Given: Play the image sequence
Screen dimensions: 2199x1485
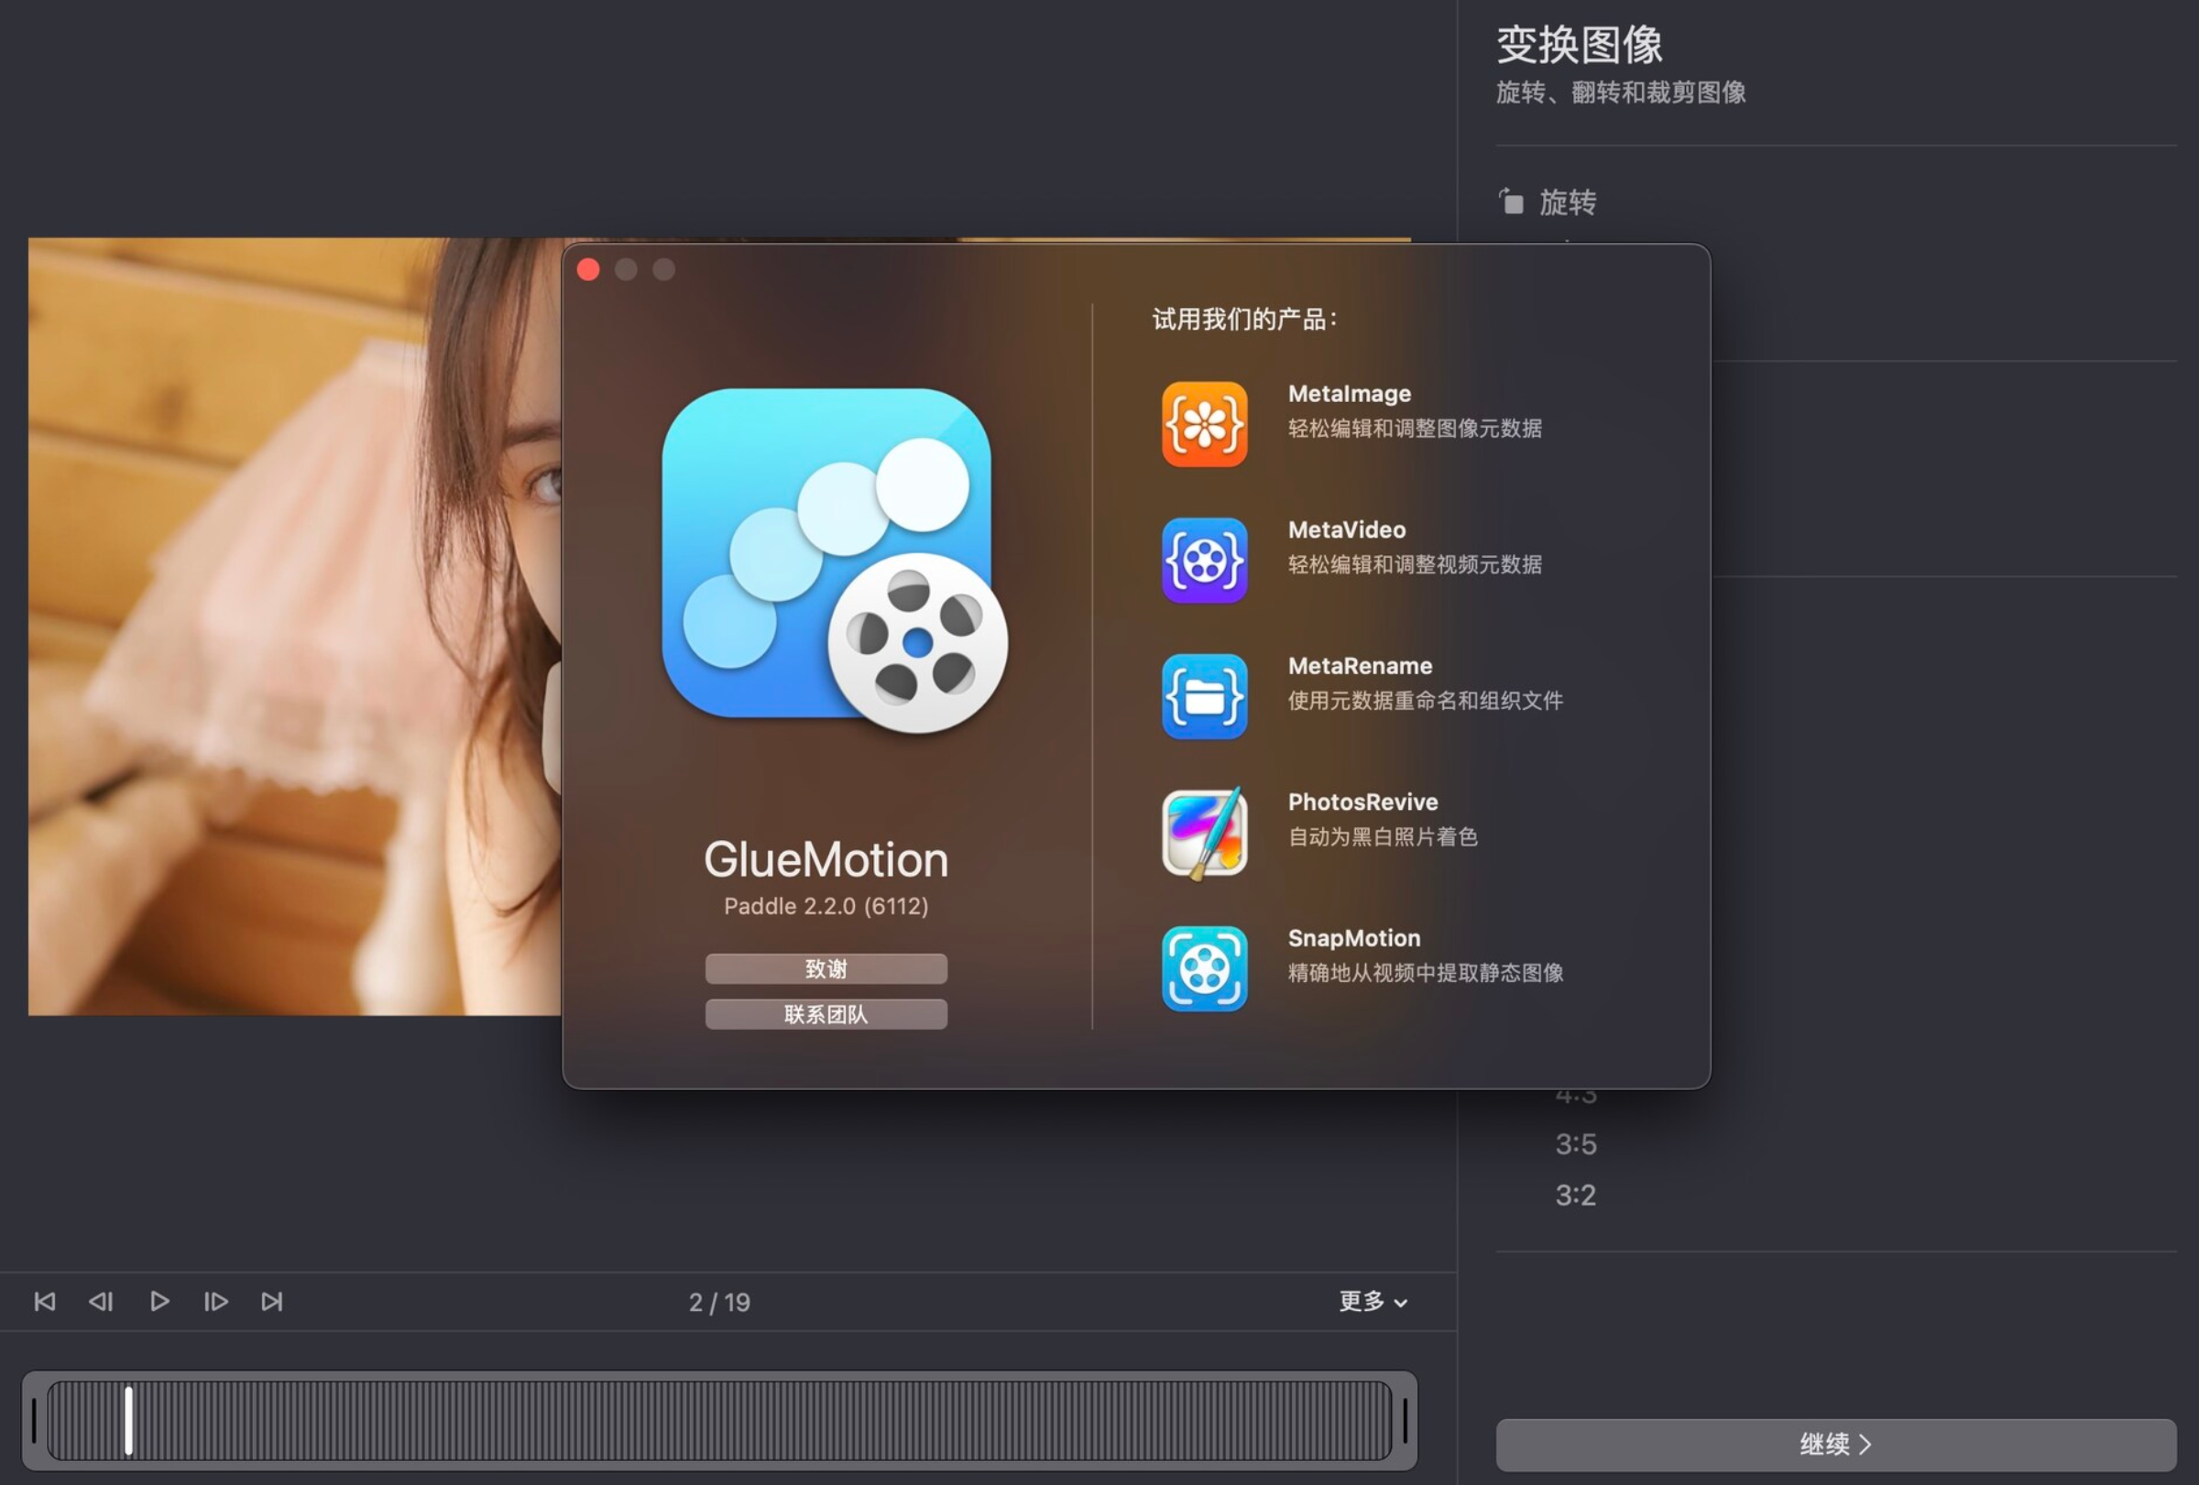Looking at the screenshot, I should click(160, 1302).
